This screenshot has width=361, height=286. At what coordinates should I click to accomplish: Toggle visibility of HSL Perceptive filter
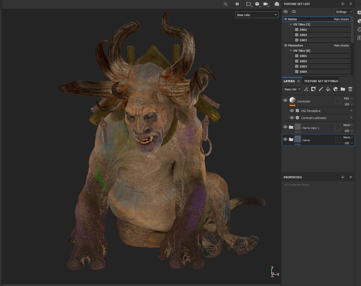tap(292, 111)
